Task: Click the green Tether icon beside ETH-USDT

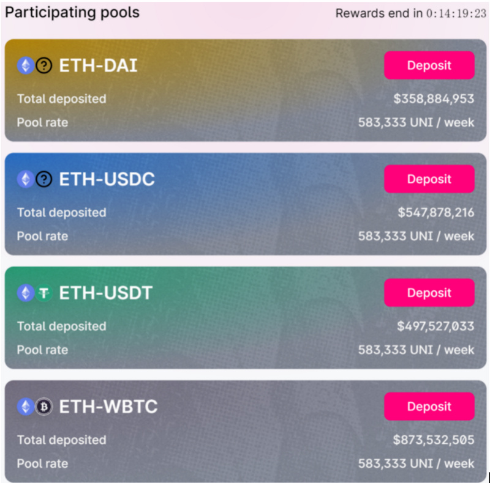Action: click(x=43, y=293)
